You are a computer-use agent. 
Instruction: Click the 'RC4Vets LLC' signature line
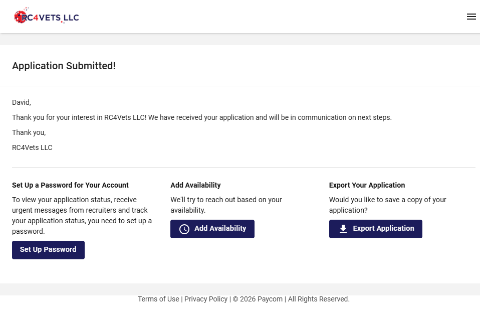pos(32,147)
